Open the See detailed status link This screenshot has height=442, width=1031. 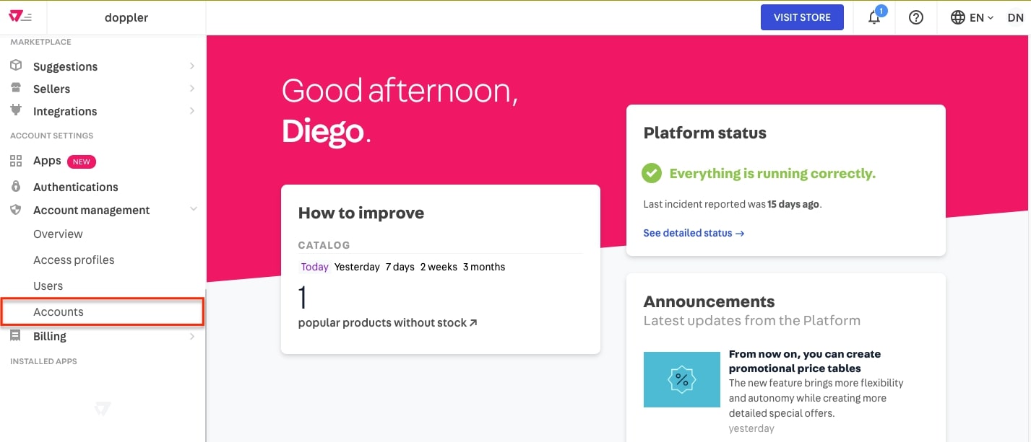(694, 233)
